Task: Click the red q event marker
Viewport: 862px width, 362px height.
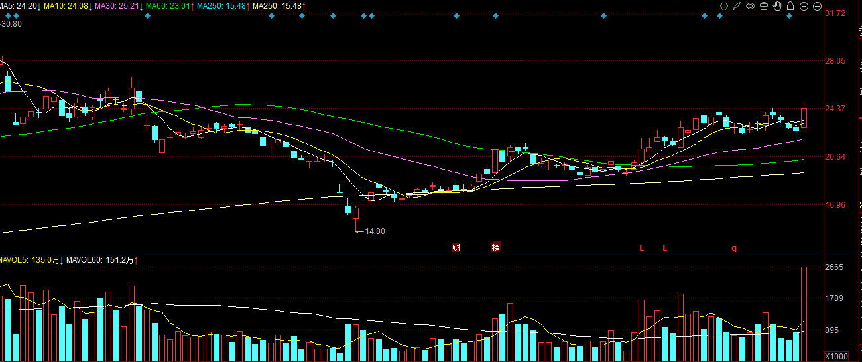Action: (x=734, y=248)
